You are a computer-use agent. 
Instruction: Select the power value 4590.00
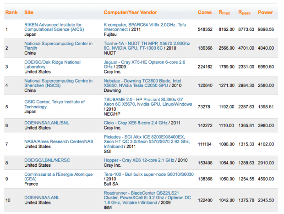266,179
